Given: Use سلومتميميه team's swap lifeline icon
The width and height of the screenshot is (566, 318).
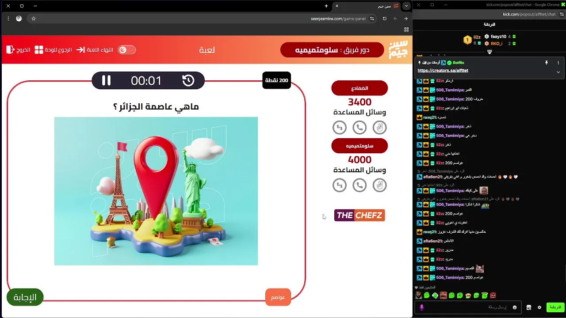Looking at the screenshot, I should click(340, 185).
